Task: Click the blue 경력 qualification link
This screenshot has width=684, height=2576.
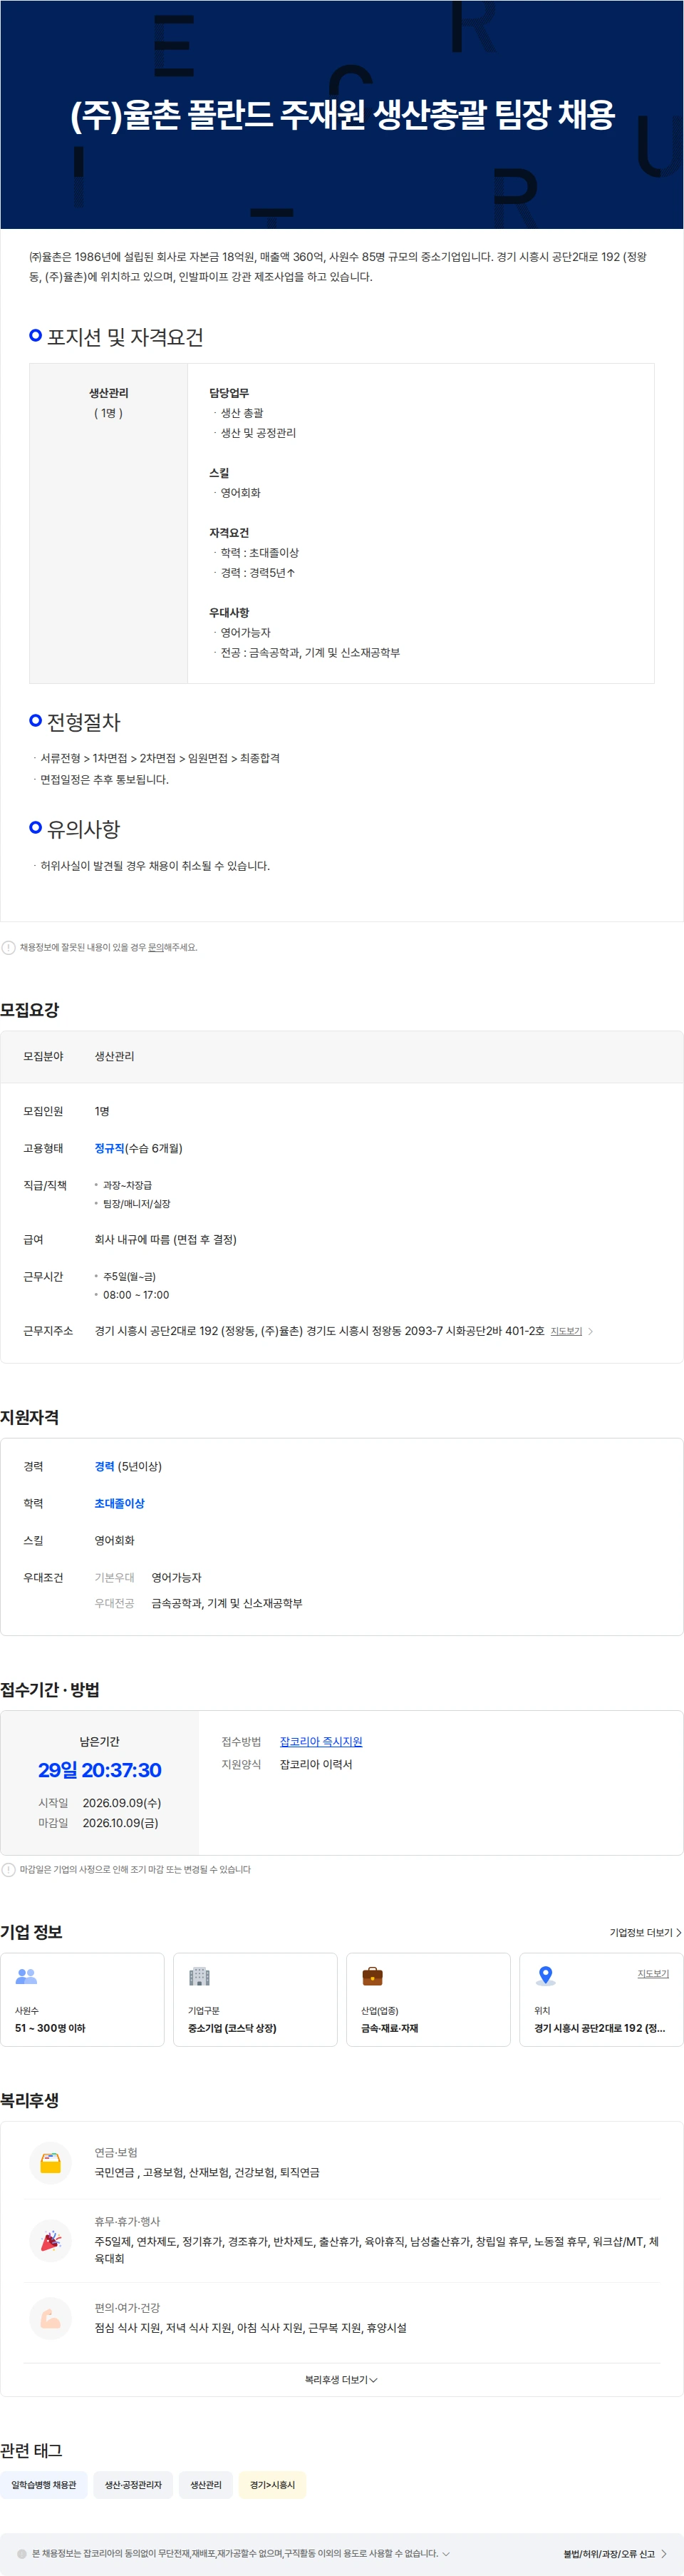Action: pos(104,1466)
